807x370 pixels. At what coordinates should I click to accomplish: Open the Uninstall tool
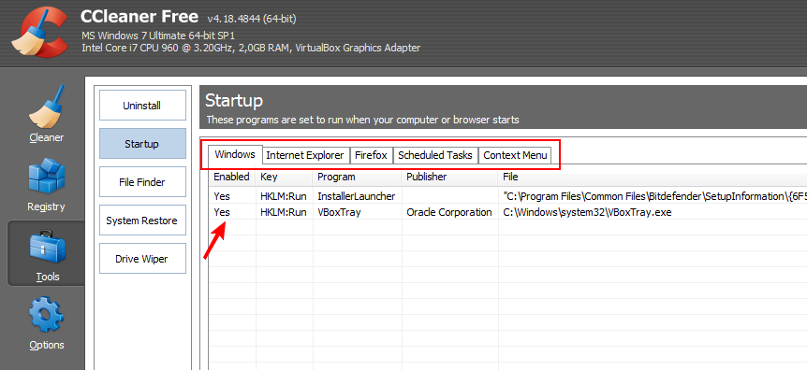[142, 106]
